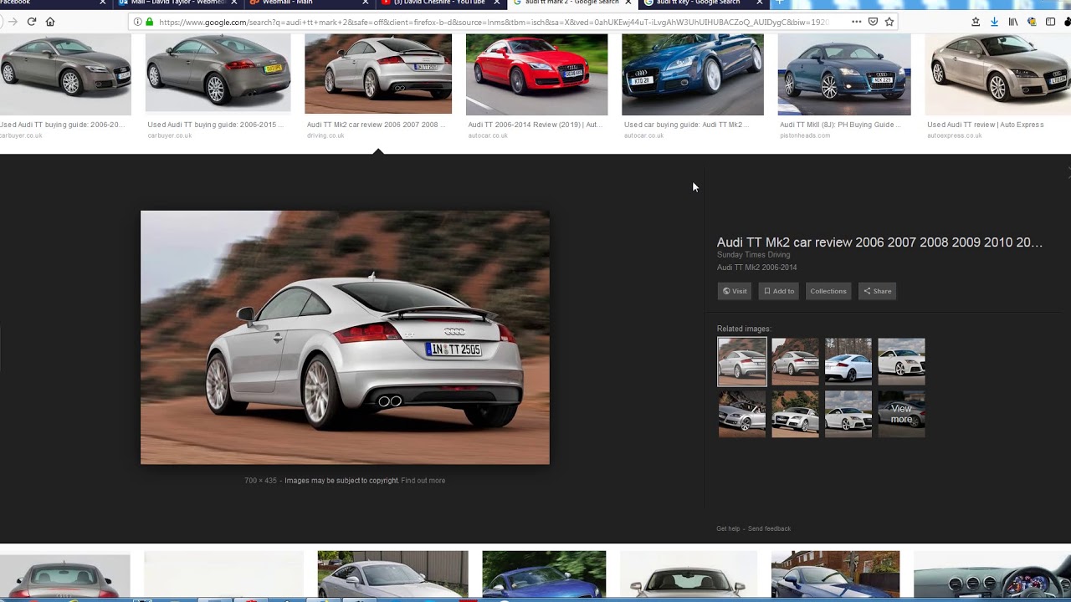The width and height of the screenshot is (1071, 602).
Task: Bookmark this page with the star
Action: click(x=889, y=22)
